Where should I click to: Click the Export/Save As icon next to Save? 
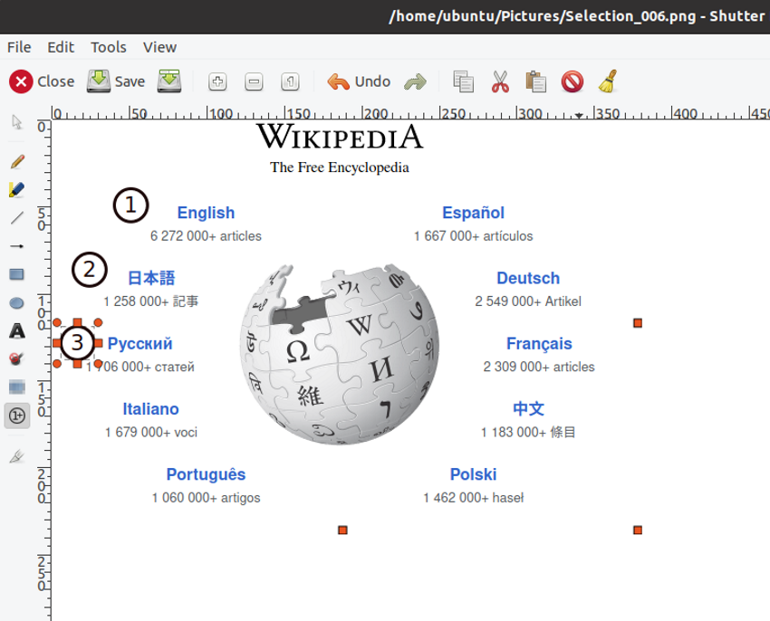[x=169, y=81]
